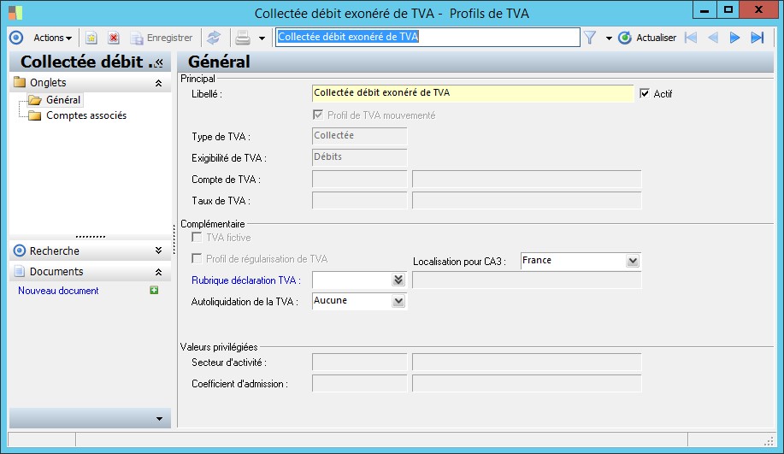Open the Actions menu
The image size is (784, 454).
coord(52,38)
